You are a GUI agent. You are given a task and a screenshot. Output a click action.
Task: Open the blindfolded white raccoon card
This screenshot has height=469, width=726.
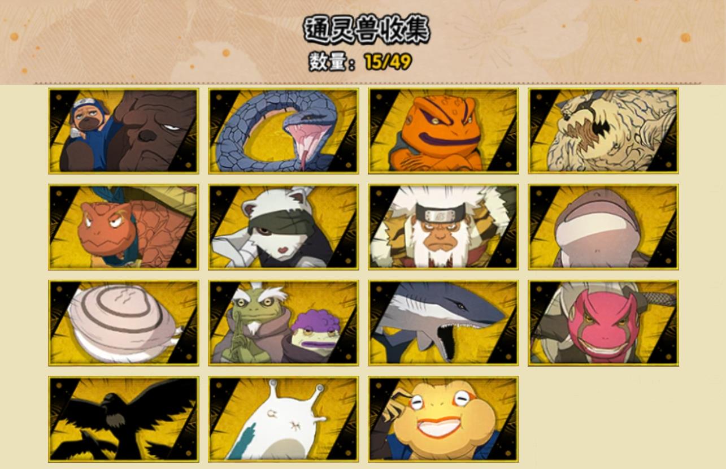click(x=283, y=227)
